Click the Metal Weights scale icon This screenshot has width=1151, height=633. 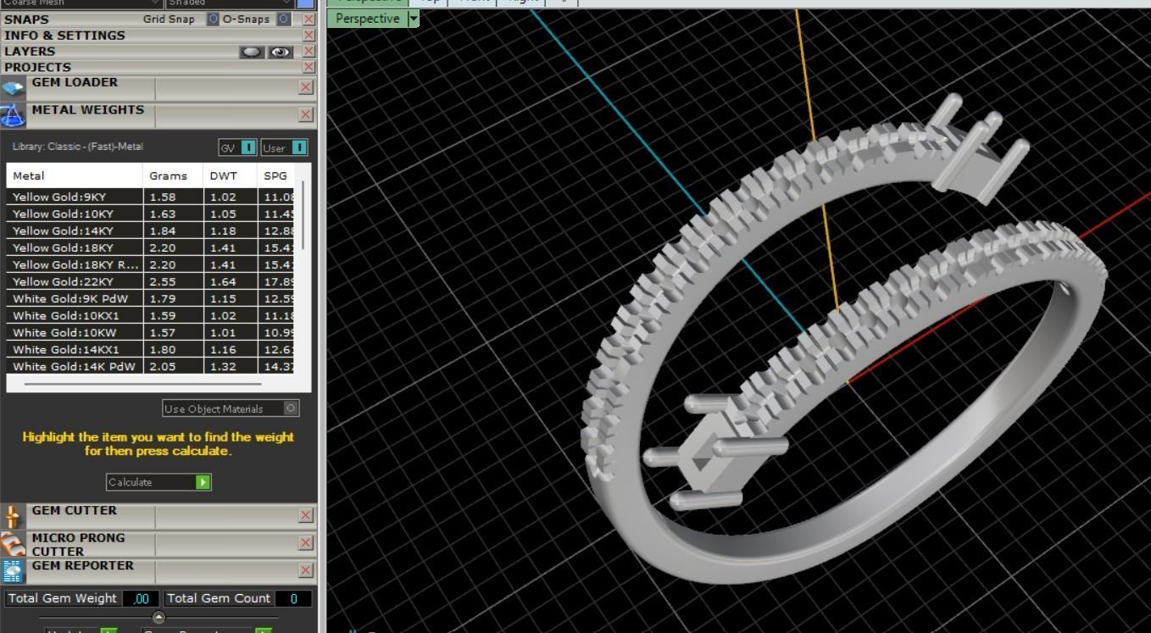point(13,115)
